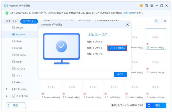
Task: Check the audio-c...nel.jpg file checkbox
Action: point(127,97)
